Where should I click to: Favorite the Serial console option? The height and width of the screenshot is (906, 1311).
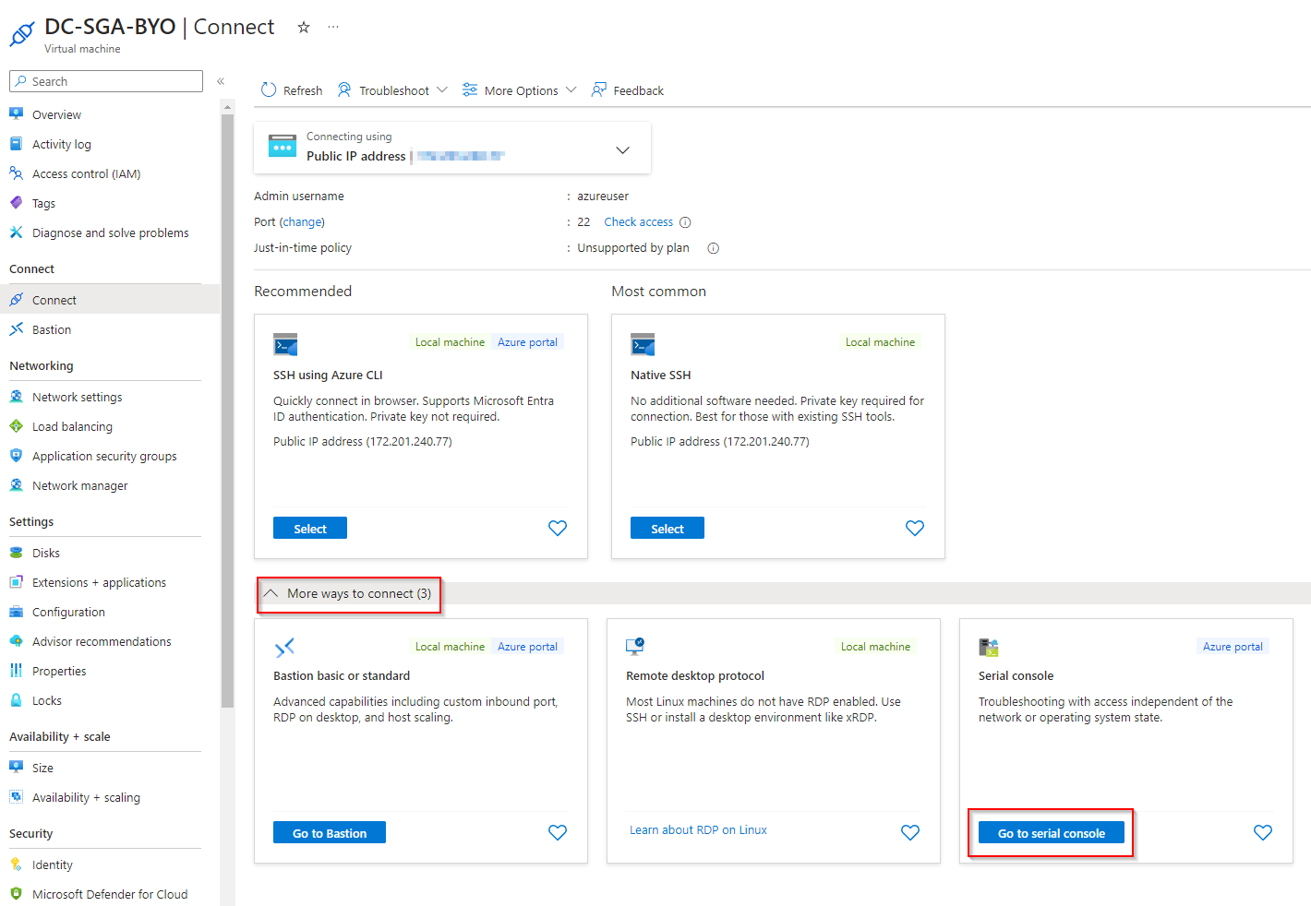click(1262, 832)
